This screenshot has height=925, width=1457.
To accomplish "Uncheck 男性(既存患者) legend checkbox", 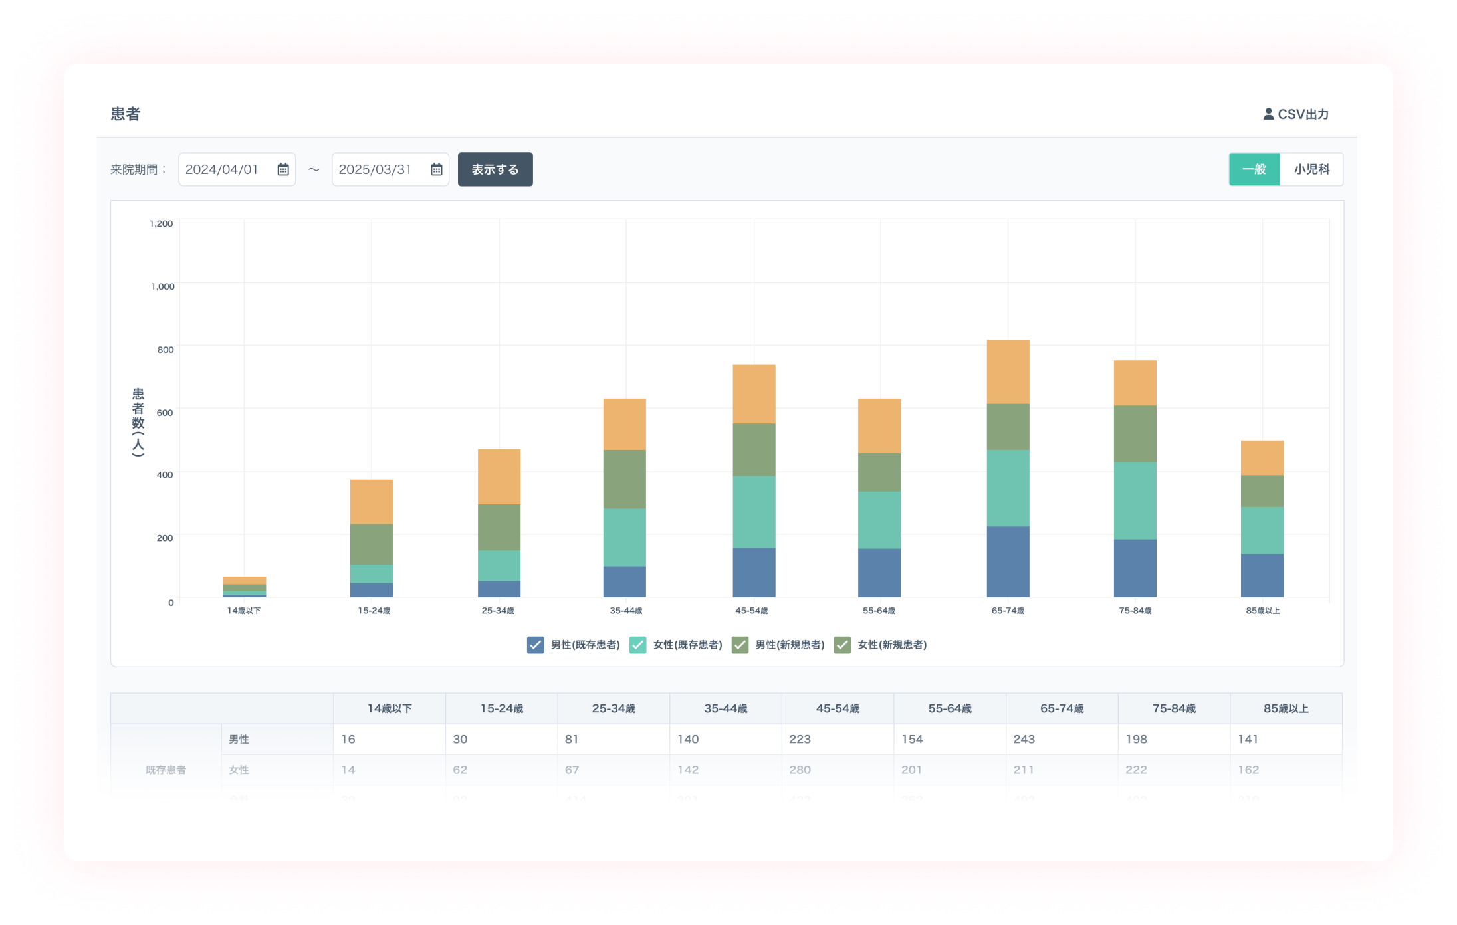I will [535, 645].
